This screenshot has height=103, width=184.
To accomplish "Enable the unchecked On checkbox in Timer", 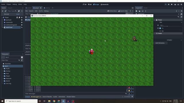I will pos(160,31).
